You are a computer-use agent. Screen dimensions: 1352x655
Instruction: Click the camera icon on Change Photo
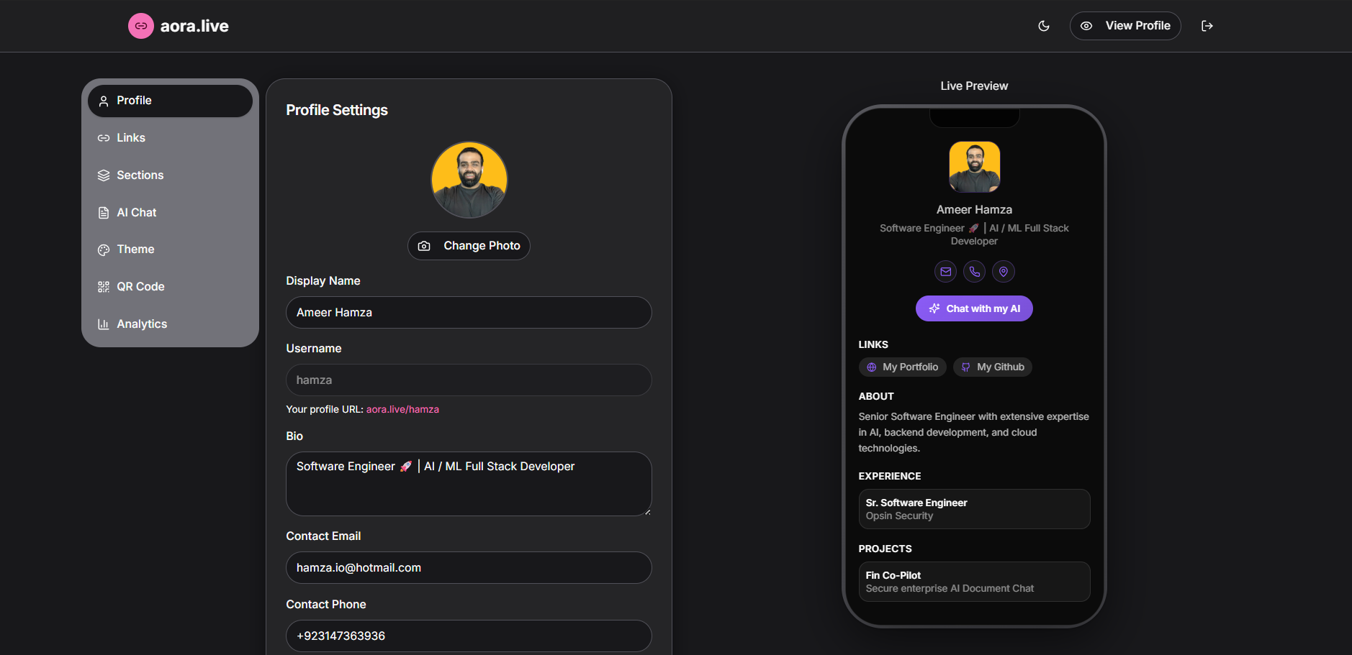pos(423,245)
